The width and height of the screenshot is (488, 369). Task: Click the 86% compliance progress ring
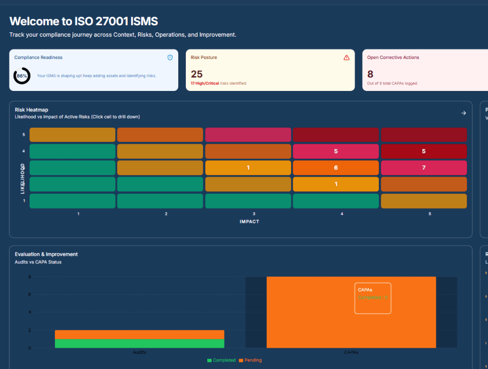pyautogui.click(x=22, y=76)
